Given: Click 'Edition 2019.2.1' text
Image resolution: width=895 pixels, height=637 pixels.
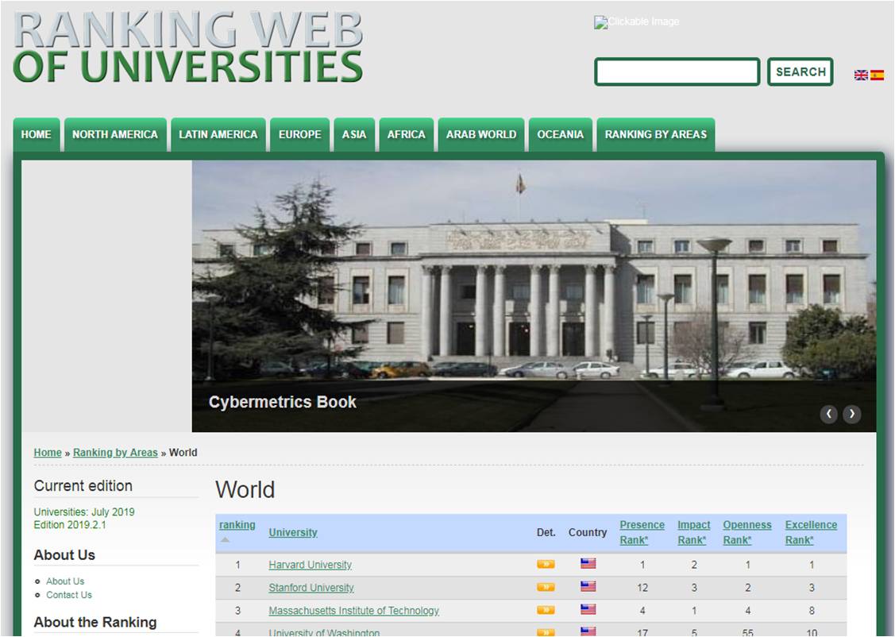Looking at the screenshot, I should coord(70,525).
